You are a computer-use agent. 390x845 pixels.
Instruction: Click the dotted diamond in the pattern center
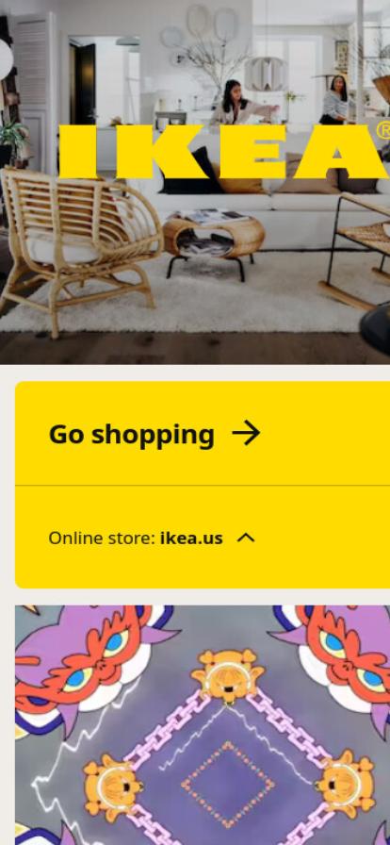pos(227,784)
